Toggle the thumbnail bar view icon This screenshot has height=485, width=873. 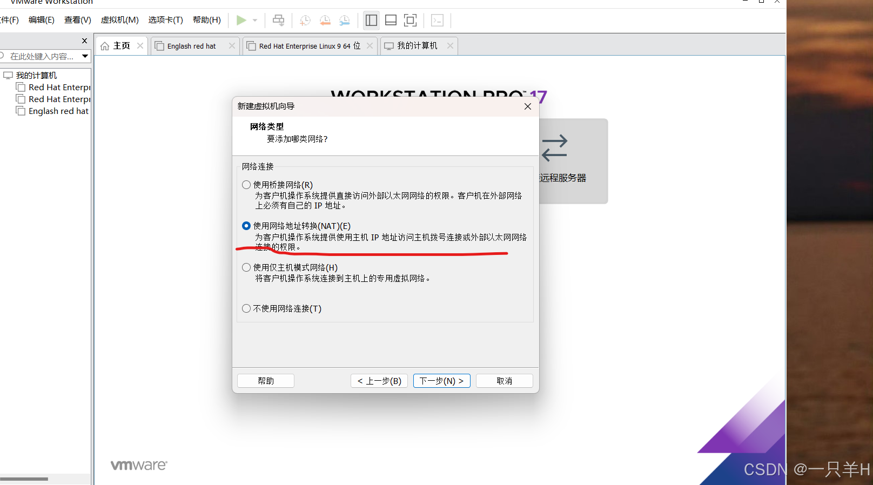[x=391, y=21]
